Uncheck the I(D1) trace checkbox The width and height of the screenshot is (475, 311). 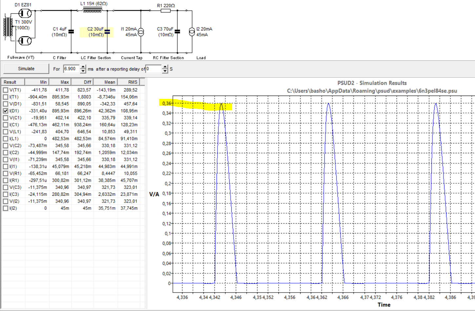coord(6,111)
